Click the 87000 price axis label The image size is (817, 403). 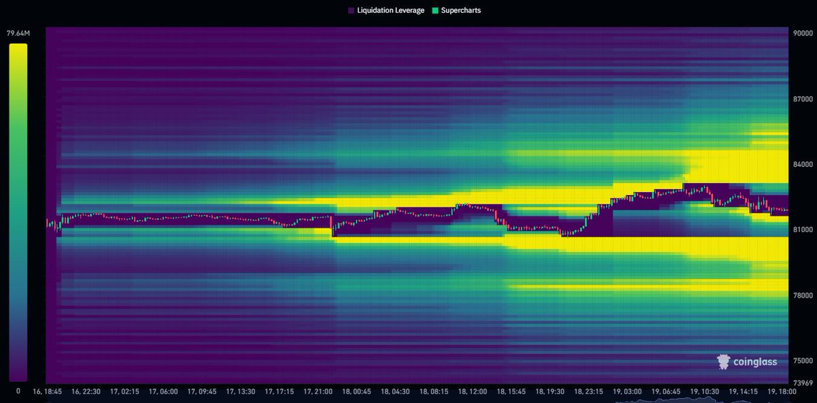803,99
